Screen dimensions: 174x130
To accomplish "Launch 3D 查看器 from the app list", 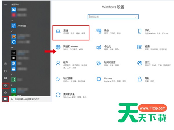I will [x=19, y=26].
